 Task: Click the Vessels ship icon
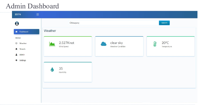[16, 49]
